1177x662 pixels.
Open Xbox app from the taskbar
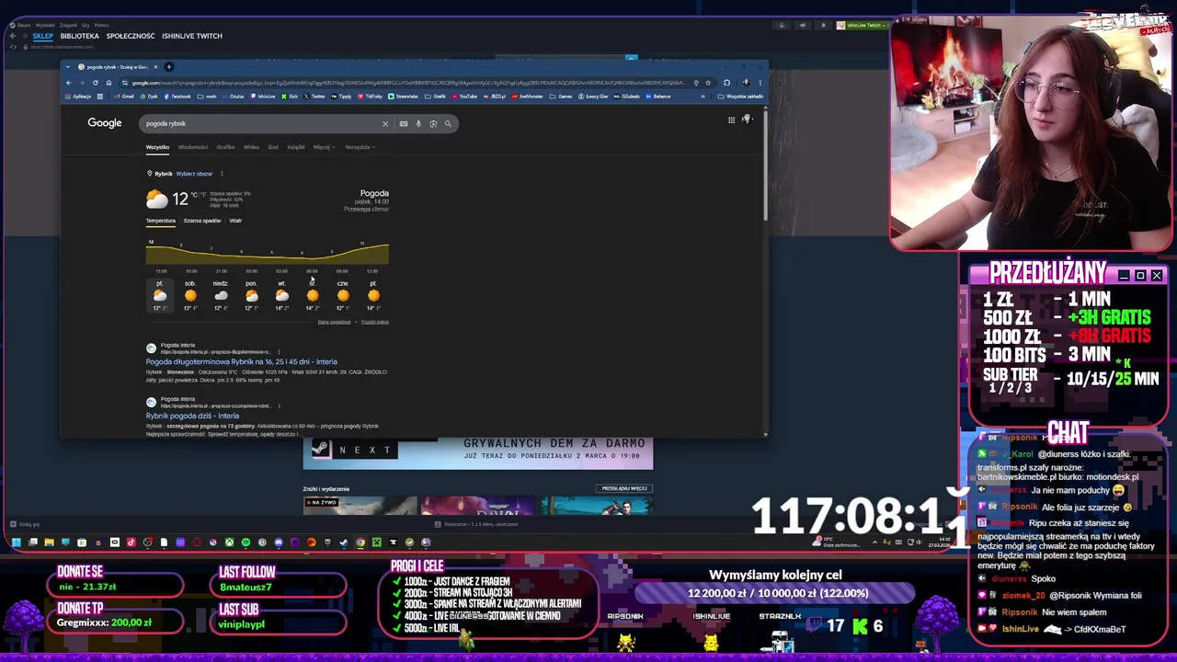(229, 542)
